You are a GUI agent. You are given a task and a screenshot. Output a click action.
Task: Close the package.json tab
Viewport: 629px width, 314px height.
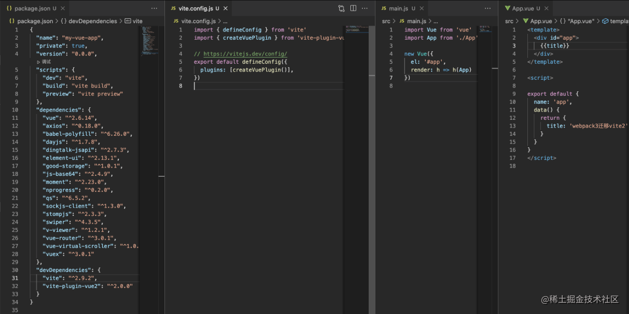(x=63, y=9)
